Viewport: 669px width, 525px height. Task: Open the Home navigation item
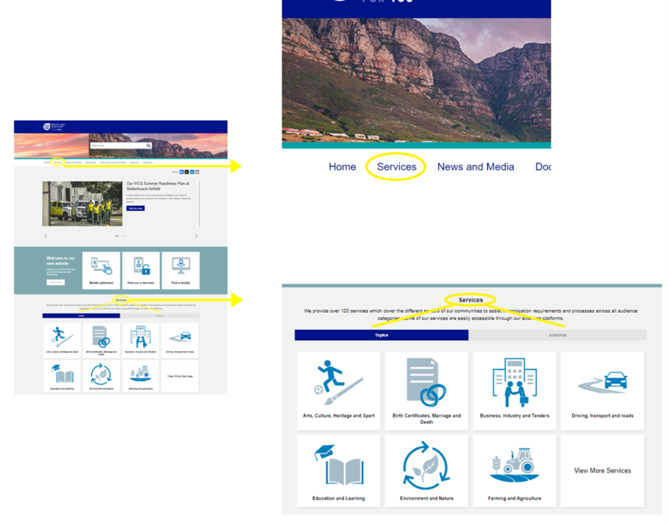pyautogui.click(x=342, y=167)
